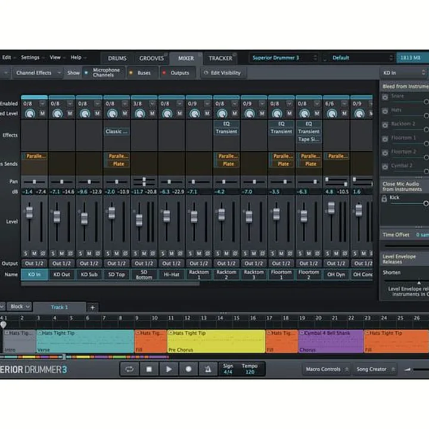Screen dimensions: 429x429
Task: Click the OH Dyn level fader
Action: click(x=331, y=208)
